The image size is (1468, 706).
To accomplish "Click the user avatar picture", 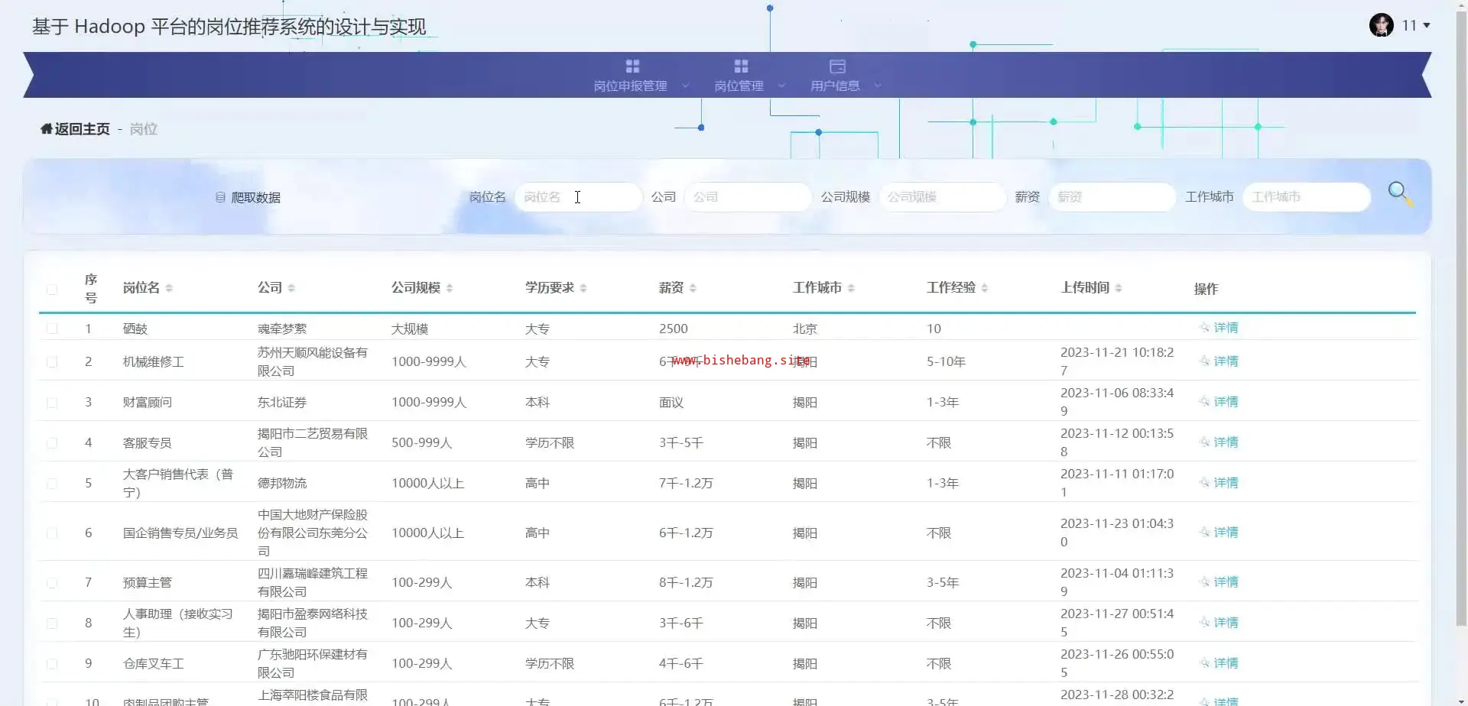I will [x=1381, y=25].
